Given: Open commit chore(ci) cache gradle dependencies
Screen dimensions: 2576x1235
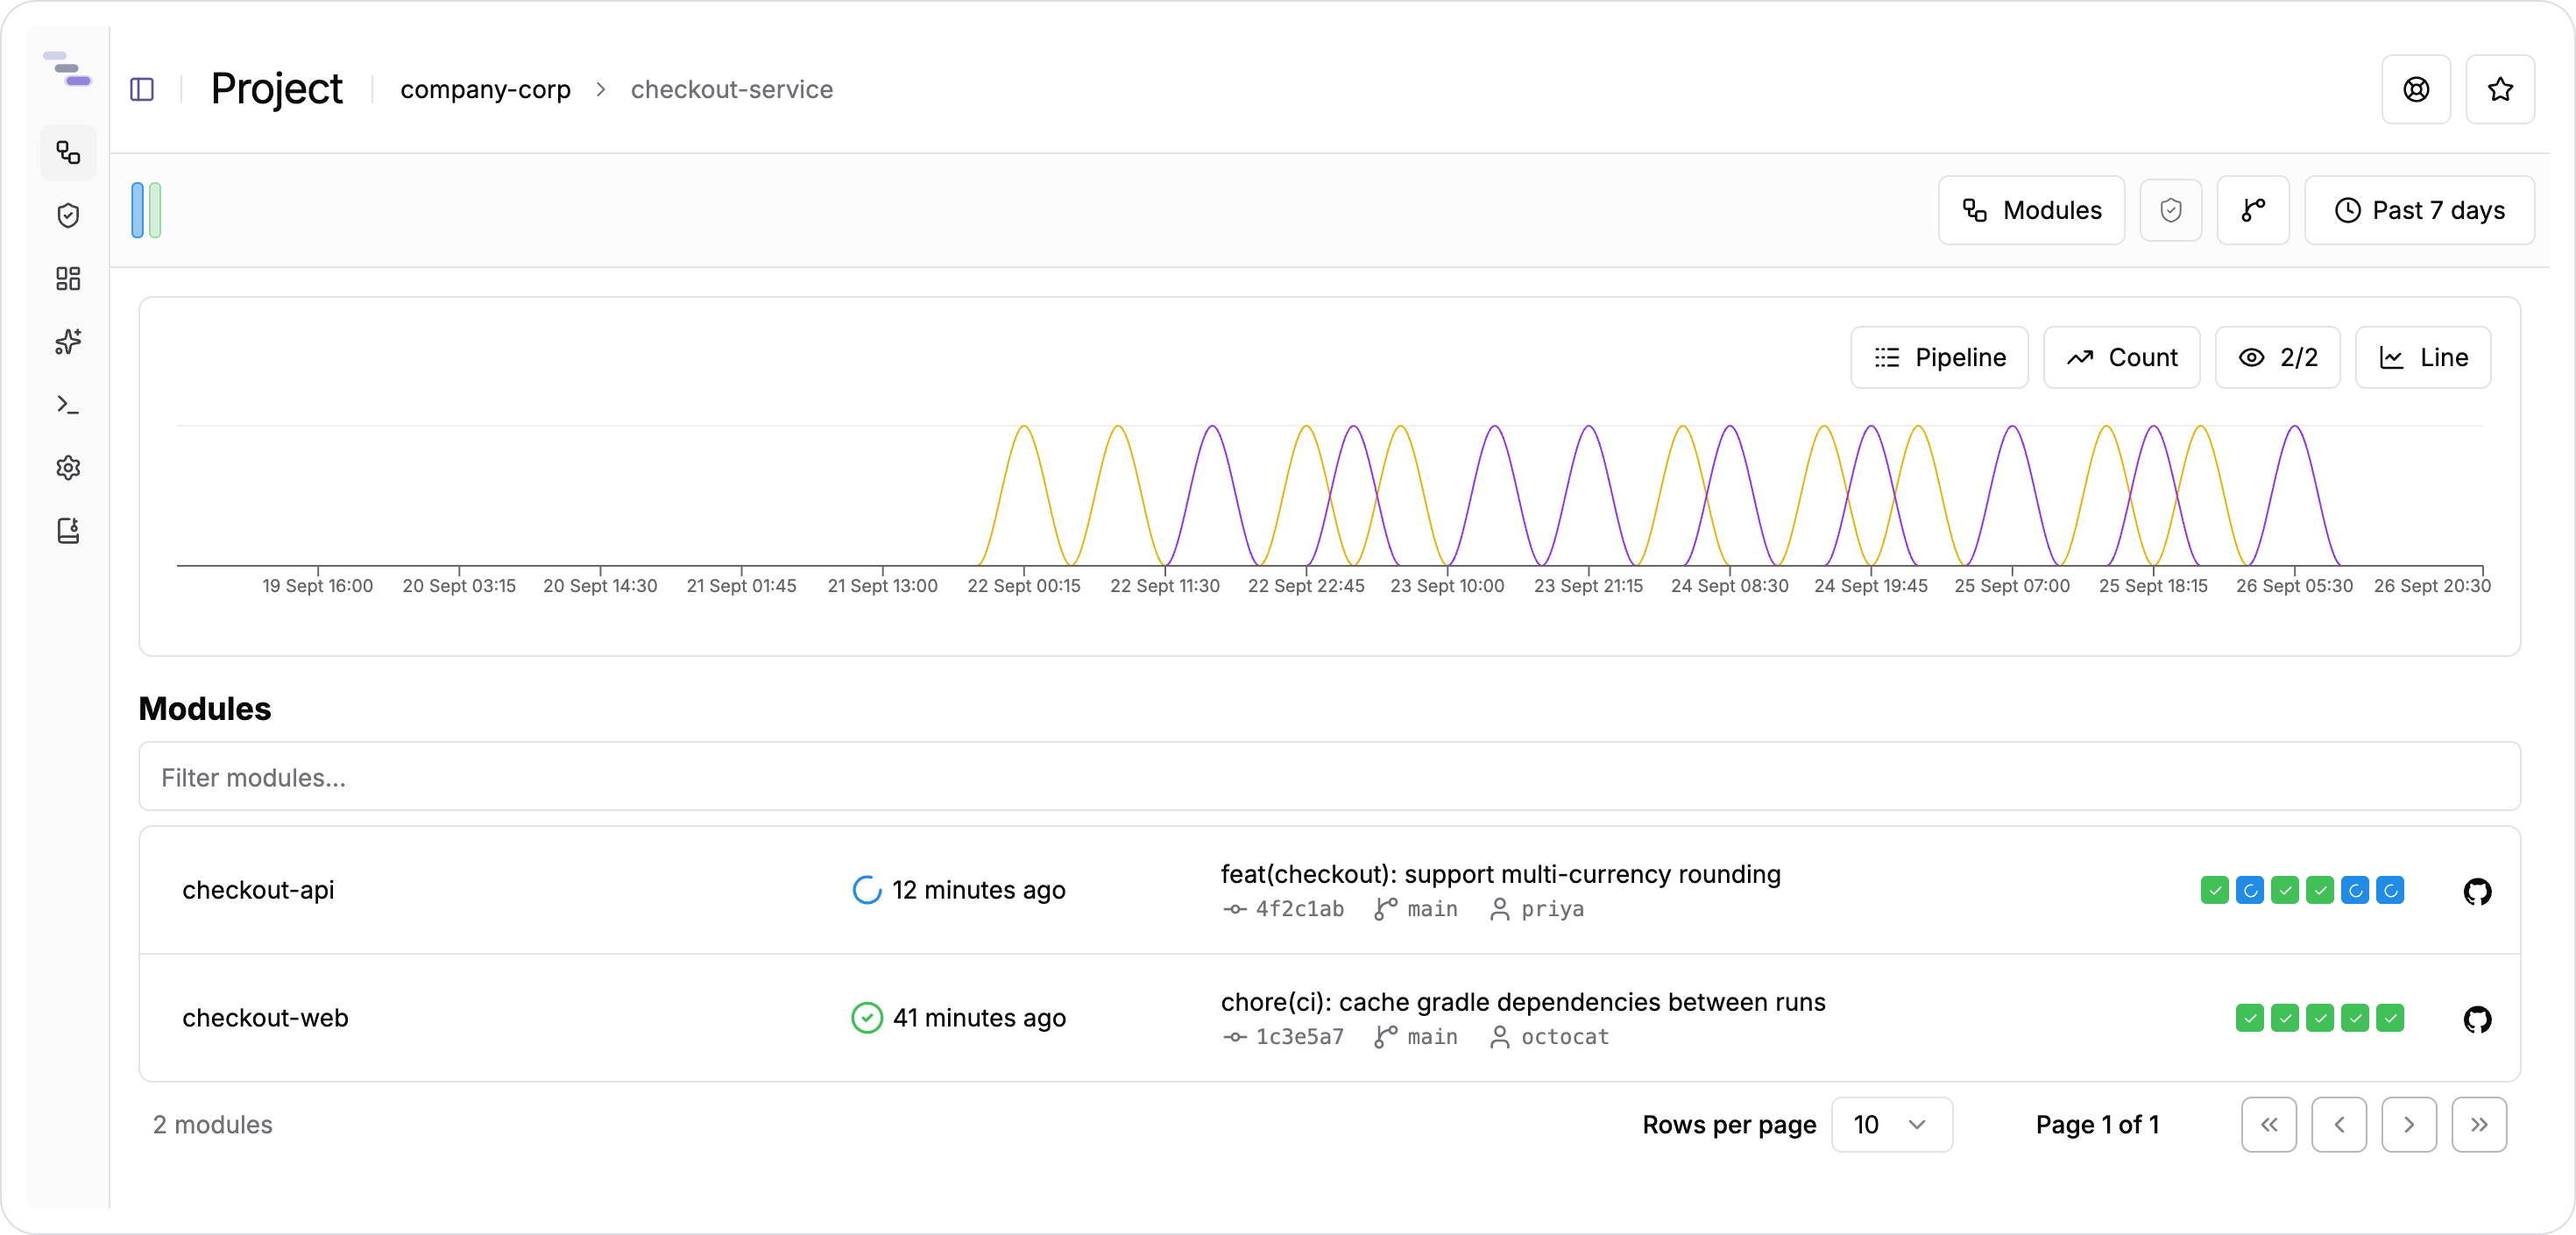Looking at the screenshot, I should 1522,1002.
